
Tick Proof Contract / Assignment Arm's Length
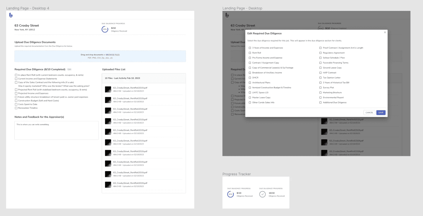tap(320, 48)
